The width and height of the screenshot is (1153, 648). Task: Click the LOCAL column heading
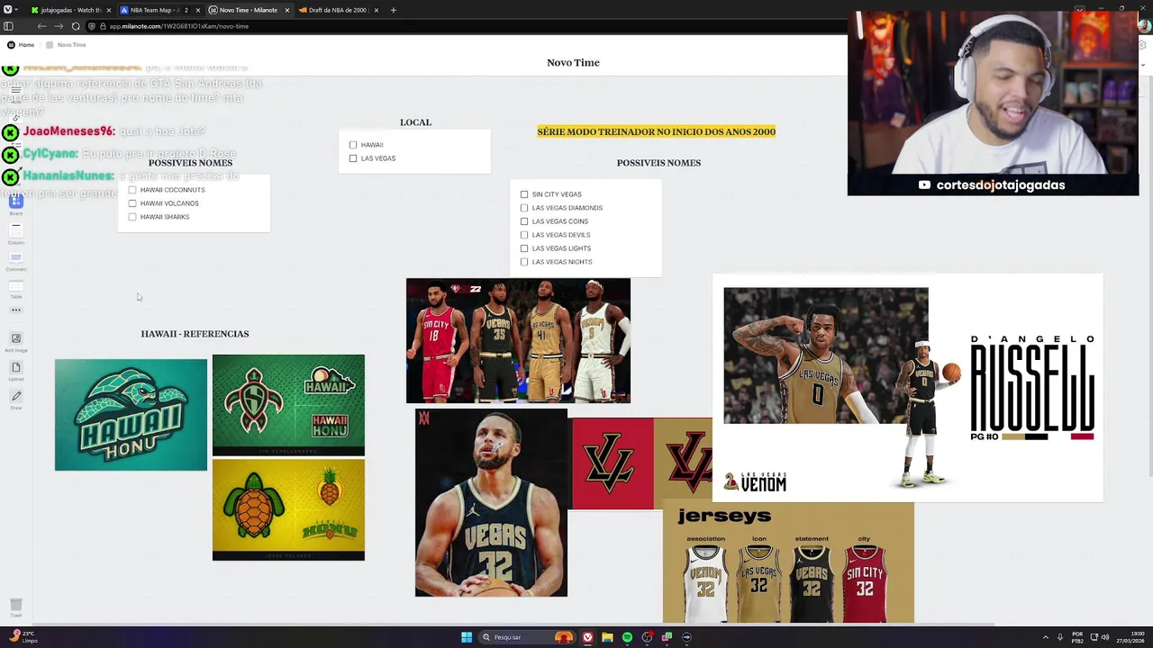(415, 122)
